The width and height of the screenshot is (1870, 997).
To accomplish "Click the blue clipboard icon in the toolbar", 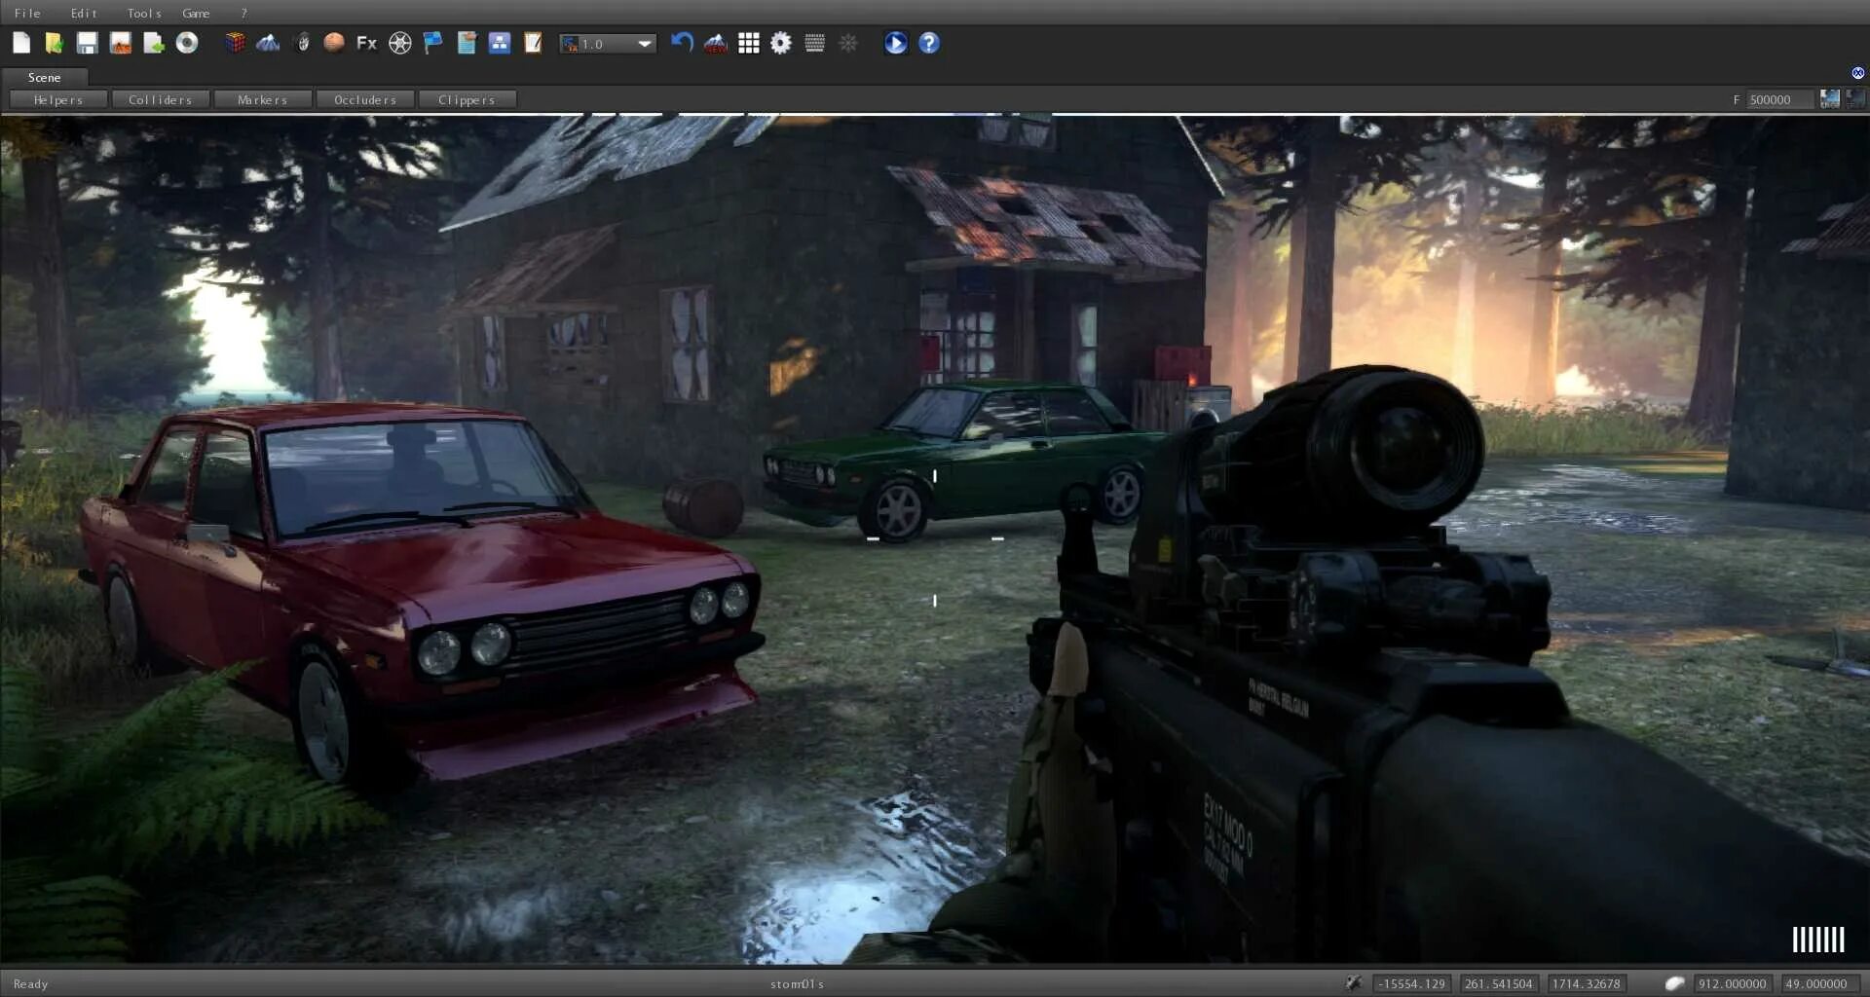I will [467, 43].
